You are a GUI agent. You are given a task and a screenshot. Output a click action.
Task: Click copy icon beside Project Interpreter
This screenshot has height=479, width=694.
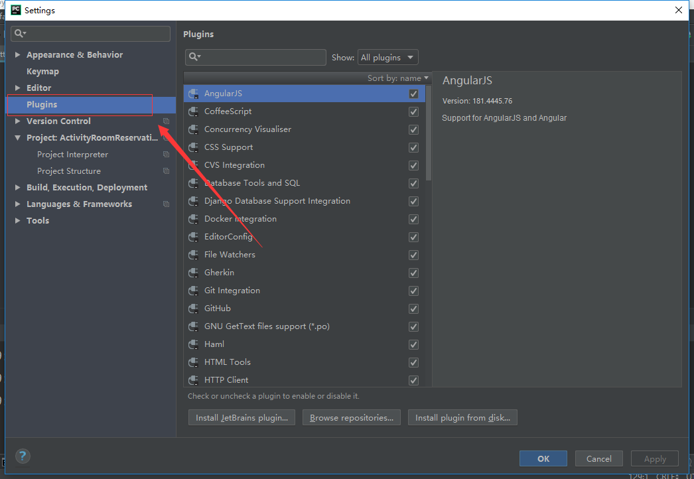click(166, 155)
